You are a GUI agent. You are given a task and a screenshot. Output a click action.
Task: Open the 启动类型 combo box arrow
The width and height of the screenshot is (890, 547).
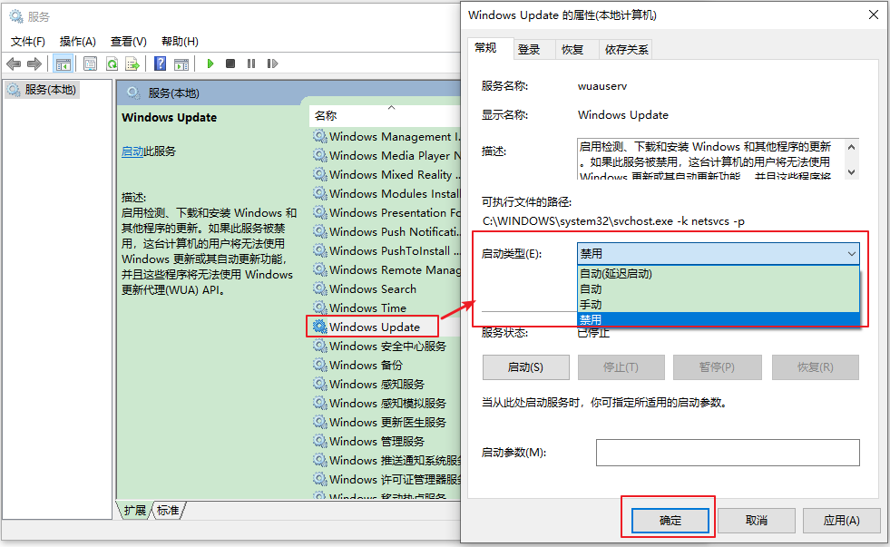point(851,254)
